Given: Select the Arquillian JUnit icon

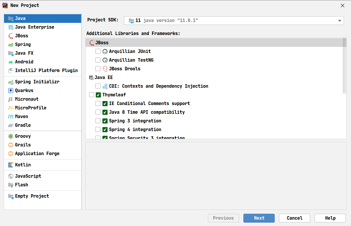Looking at the screenshot, I should [105, 52].
